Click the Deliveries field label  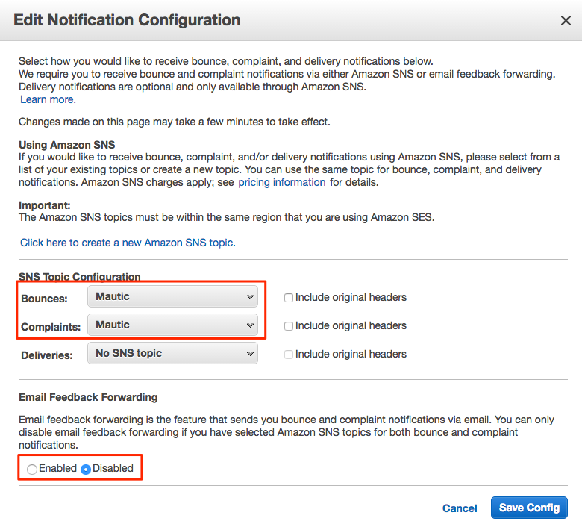[x=47, y=355]
